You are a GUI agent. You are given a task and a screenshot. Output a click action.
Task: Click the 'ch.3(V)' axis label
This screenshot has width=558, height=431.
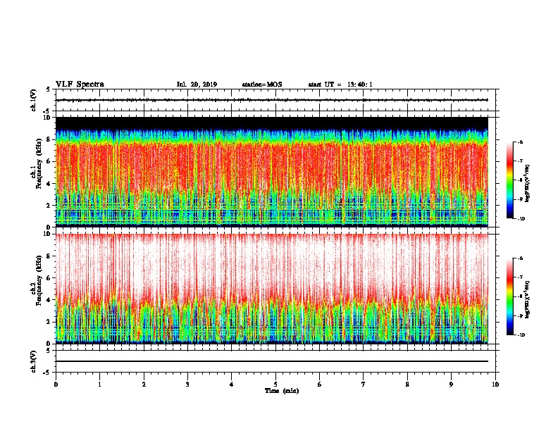(33, 361)
